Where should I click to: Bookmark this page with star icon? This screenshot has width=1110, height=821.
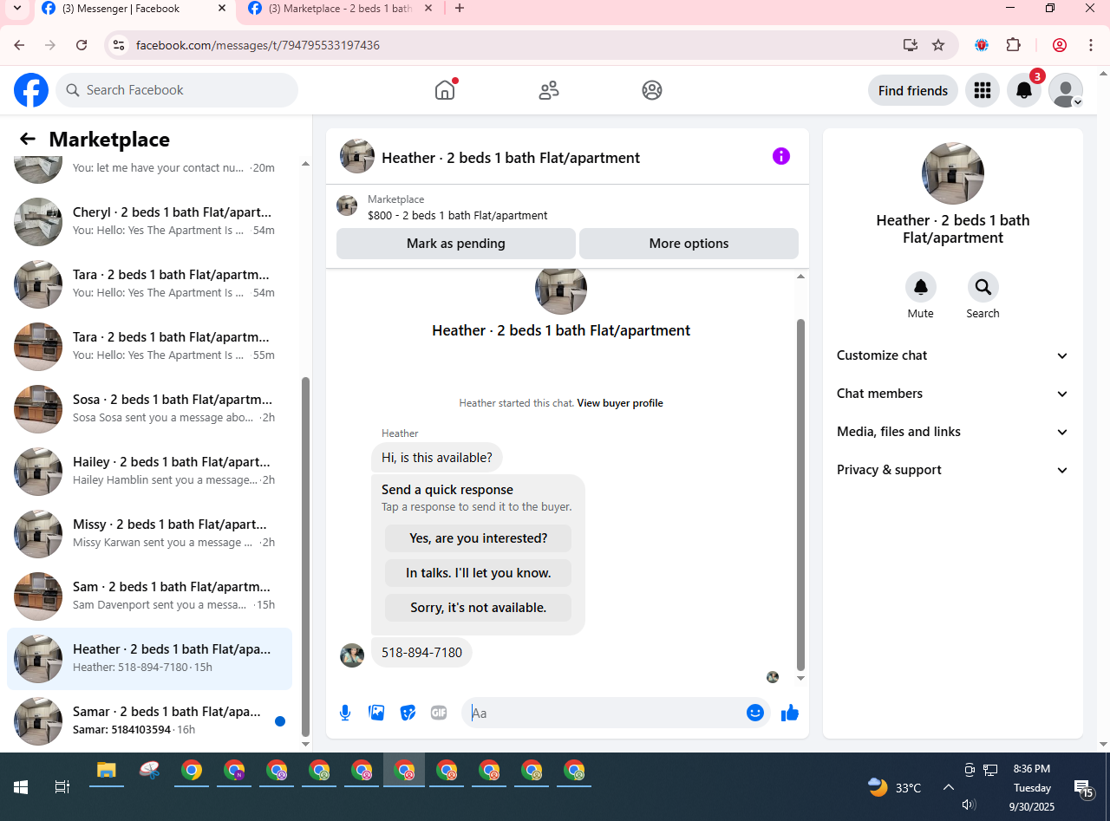[938, 45]
